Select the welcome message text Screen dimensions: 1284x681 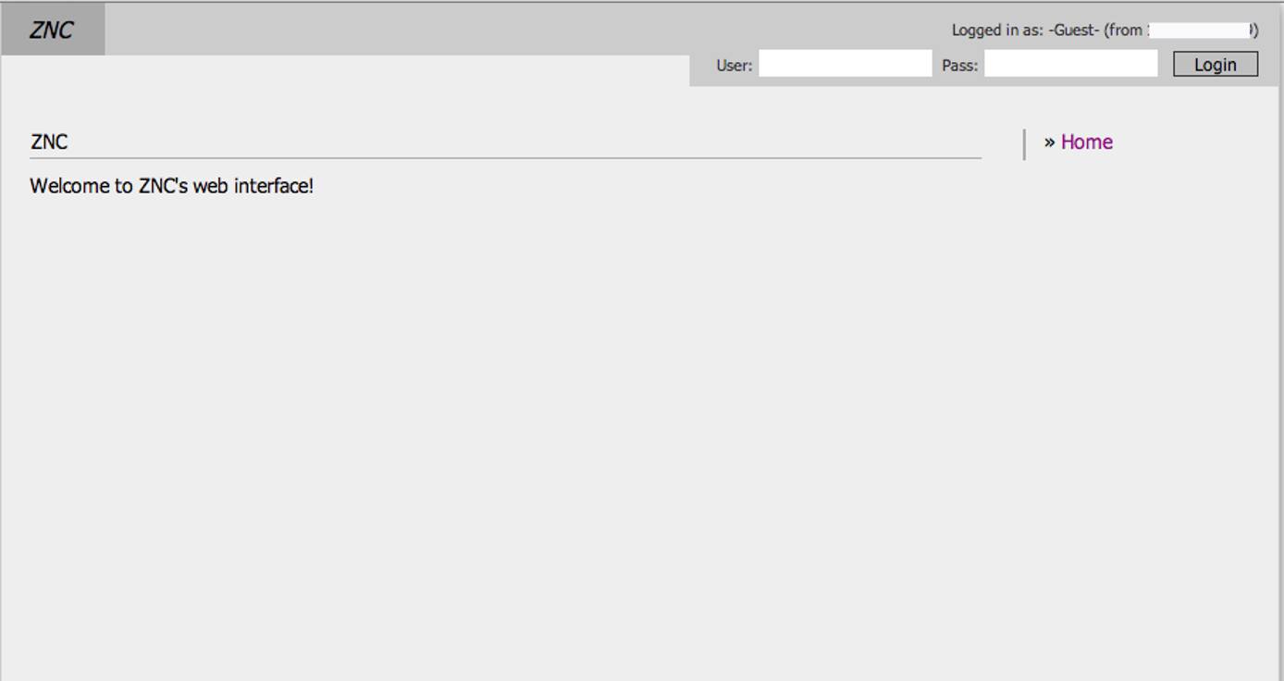pyautogui.click(x=172, y=185)
